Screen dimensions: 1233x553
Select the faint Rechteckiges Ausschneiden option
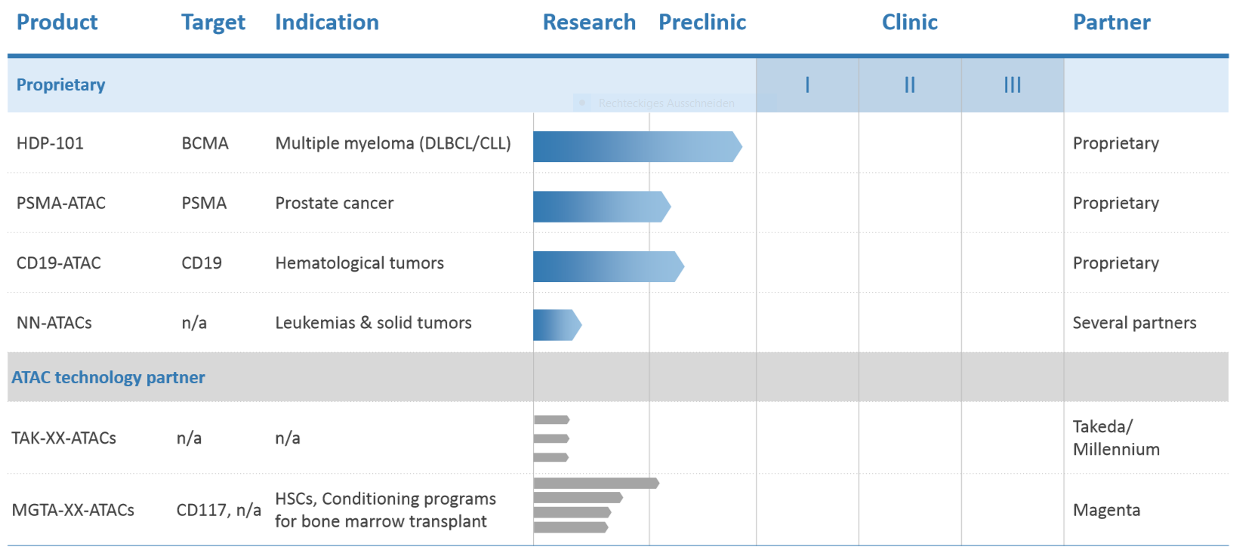(666, 103)
